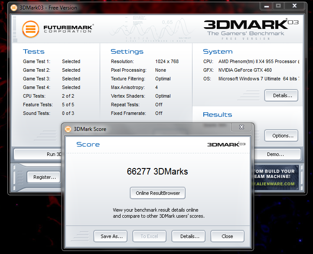313x254 pixels.
Task: Close the 3DMark Score dialog with X
Action: click(x=241, y=127)
